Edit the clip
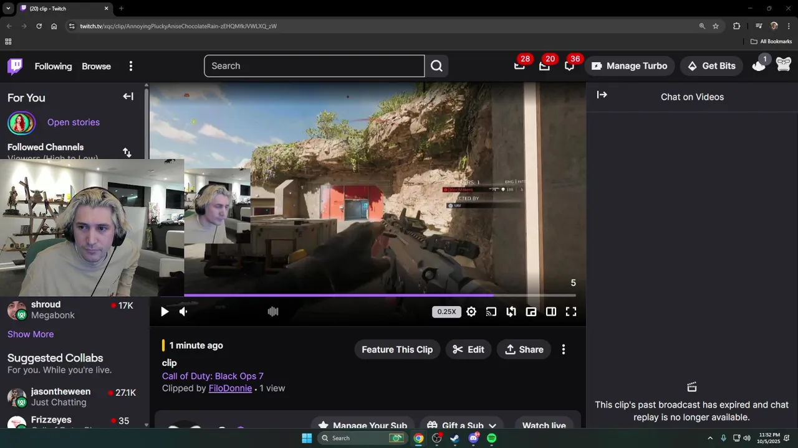The height and width of the screenshot is (448, 798). click(x=468, y=350)
